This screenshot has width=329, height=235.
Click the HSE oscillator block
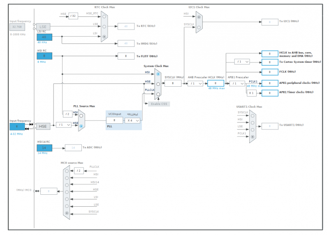(x=43, y=127)
